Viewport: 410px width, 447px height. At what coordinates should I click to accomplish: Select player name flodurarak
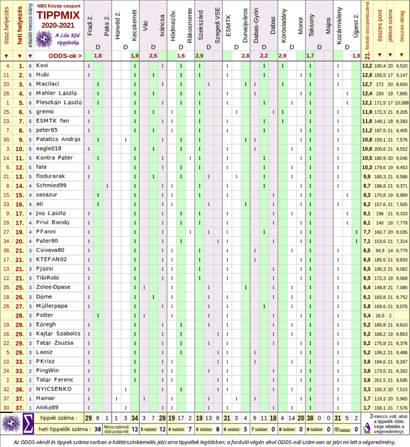tap(50, 176)
